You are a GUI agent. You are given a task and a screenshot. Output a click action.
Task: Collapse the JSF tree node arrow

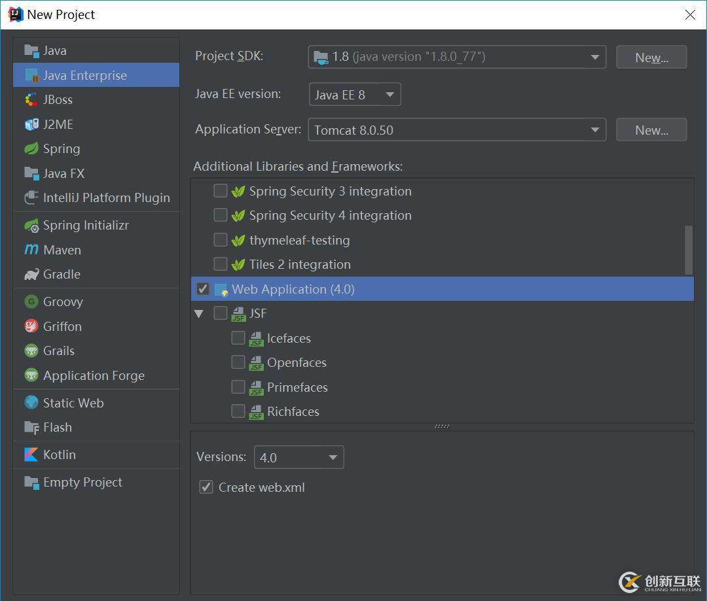coord(199,313)
